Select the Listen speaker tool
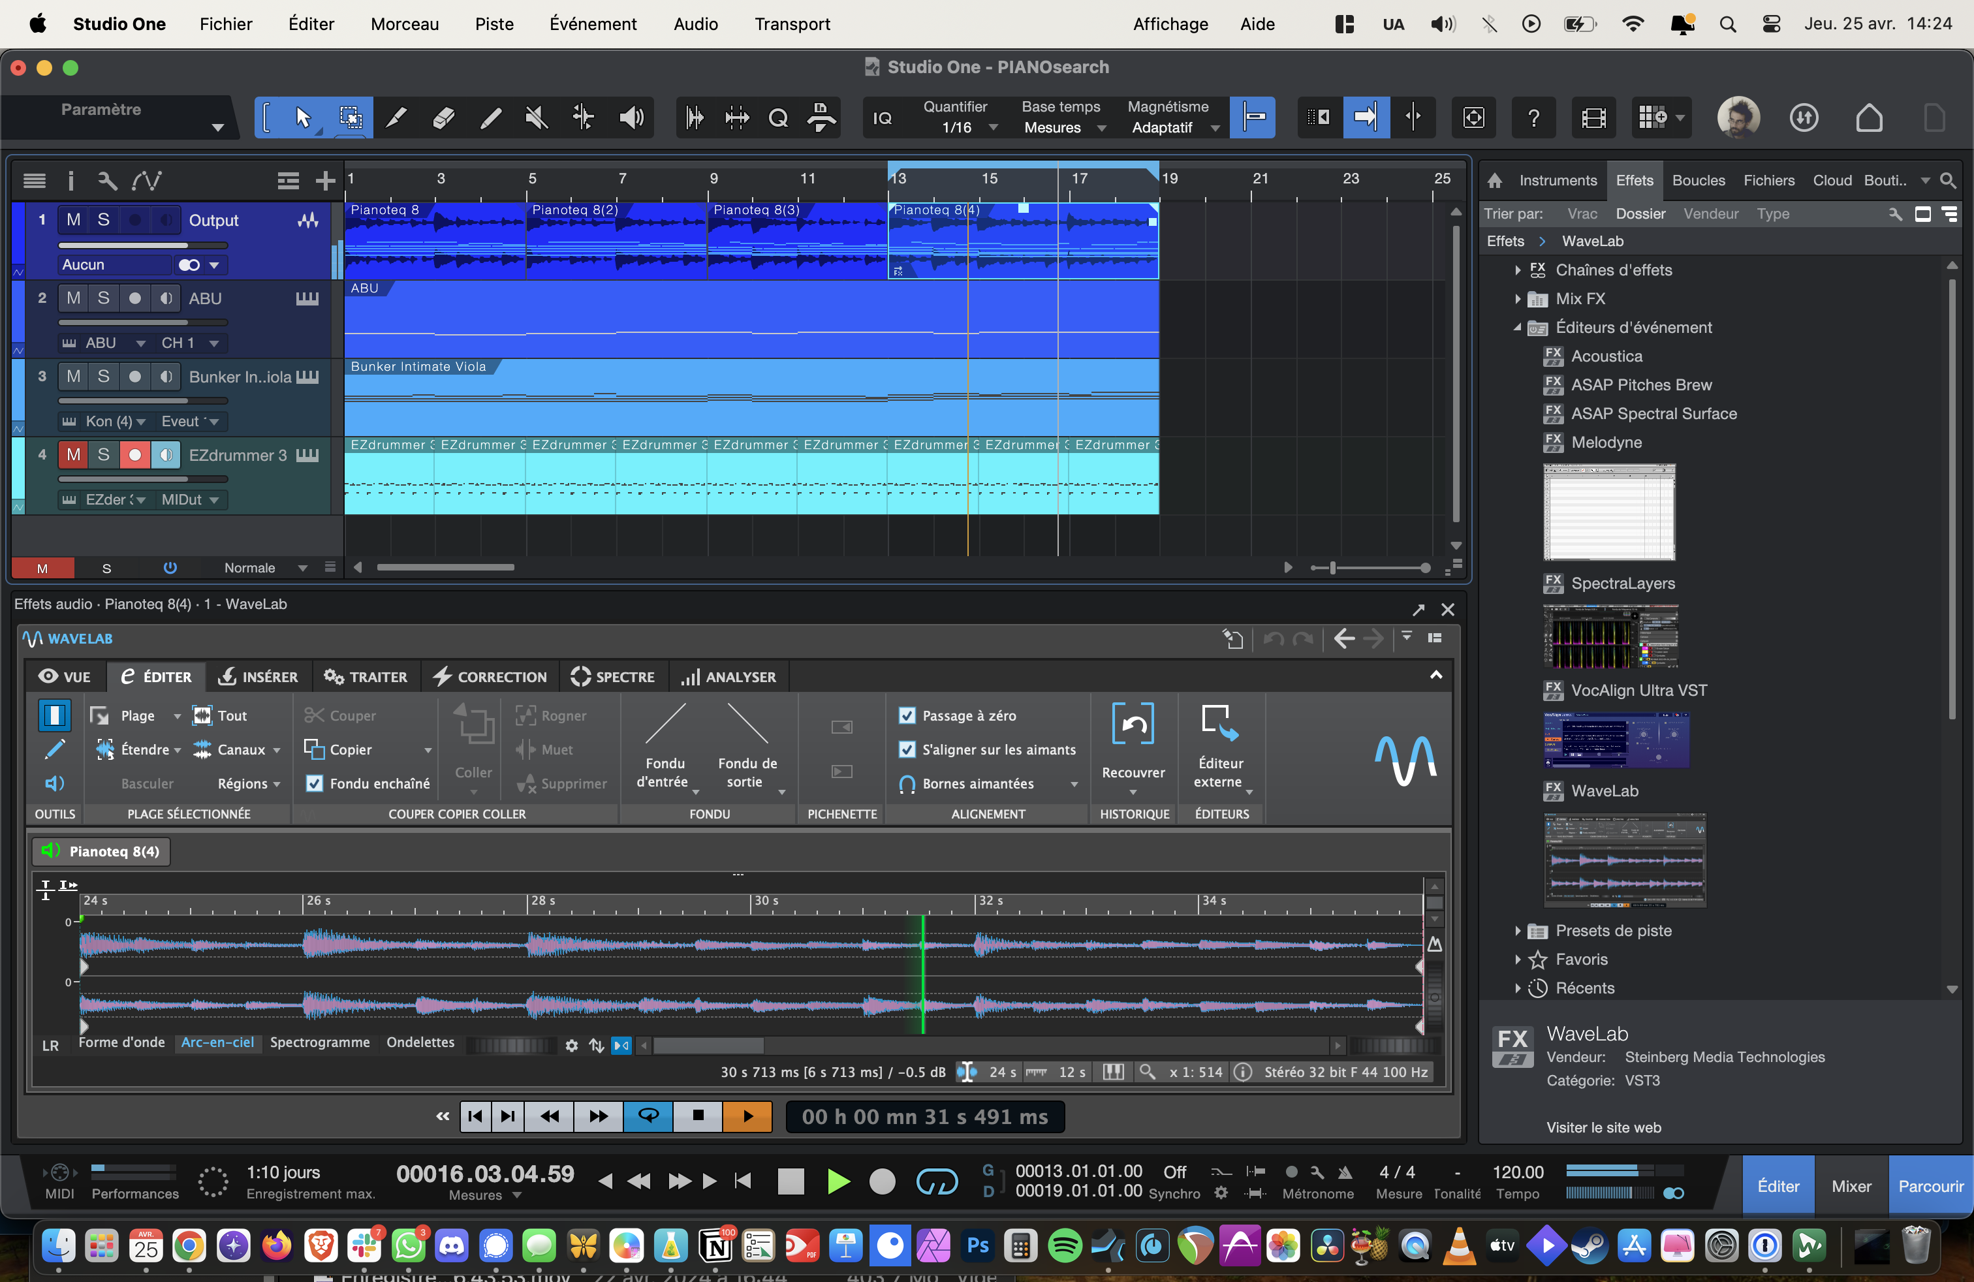 [x=631, y=119]
